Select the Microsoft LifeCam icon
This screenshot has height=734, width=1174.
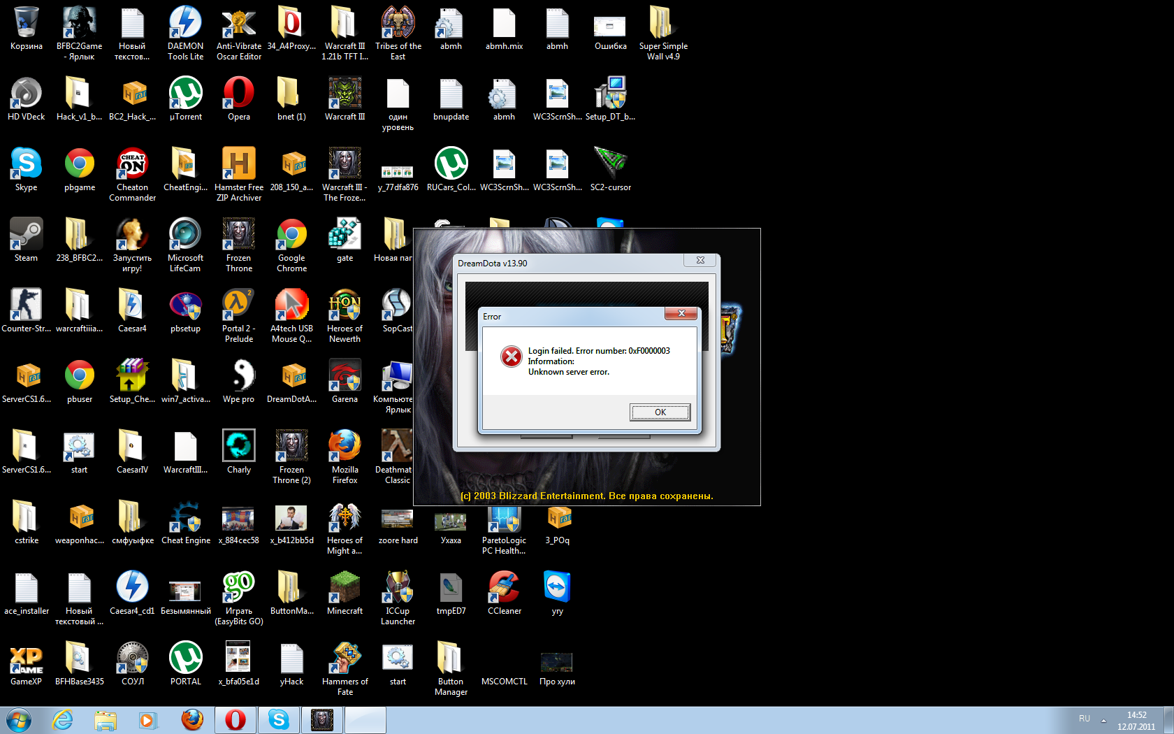(x=185, y=245)
